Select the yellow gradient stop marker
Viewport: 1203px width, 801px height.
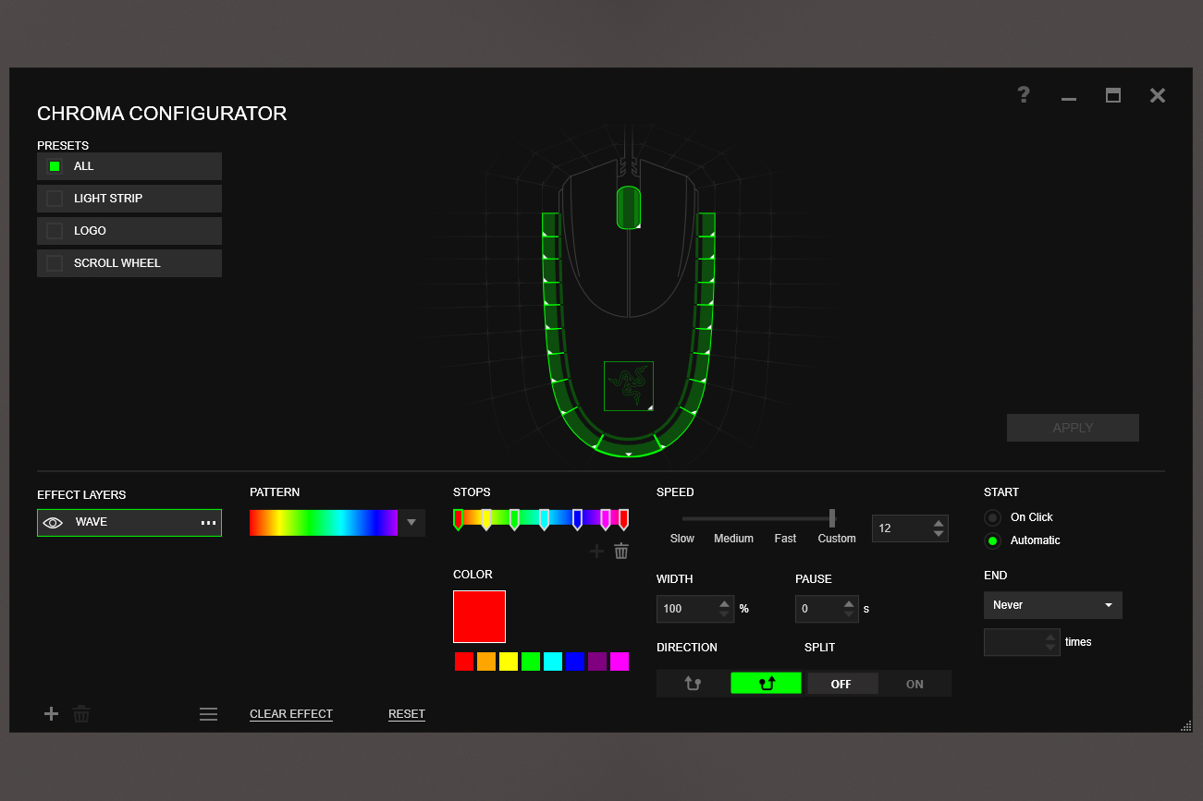[485, 519]
